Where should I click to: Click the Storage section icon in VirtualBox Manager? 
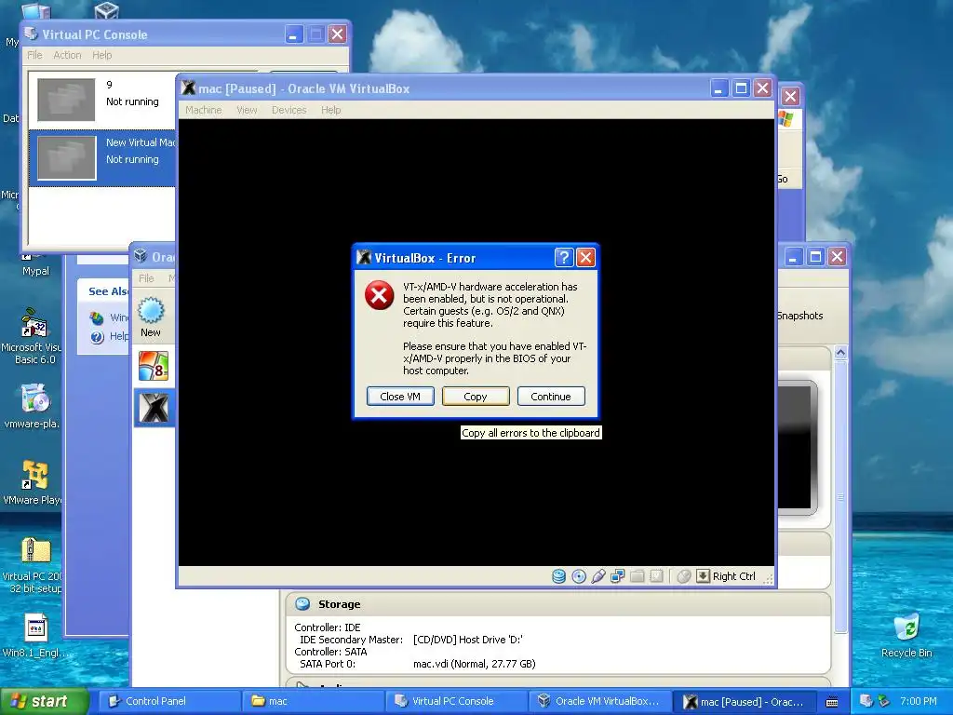point(302,603)
